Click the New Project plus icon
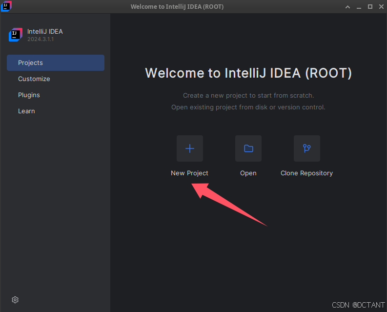 [x=189, y=148]
